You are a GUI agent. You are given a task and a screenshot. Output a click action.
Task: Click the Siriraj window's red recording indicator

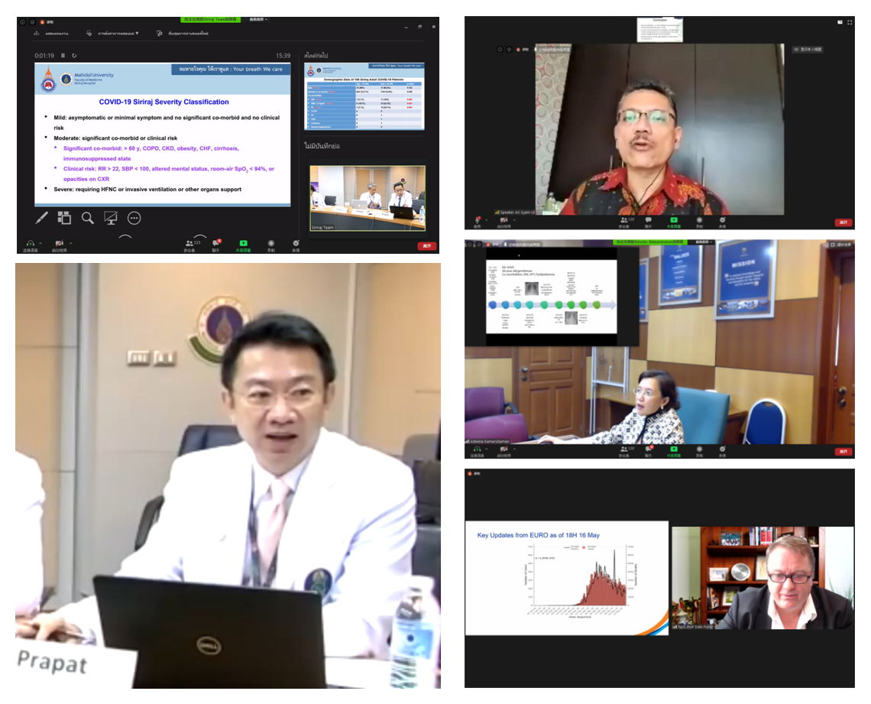pyautogui.click(x=47, y=21)
